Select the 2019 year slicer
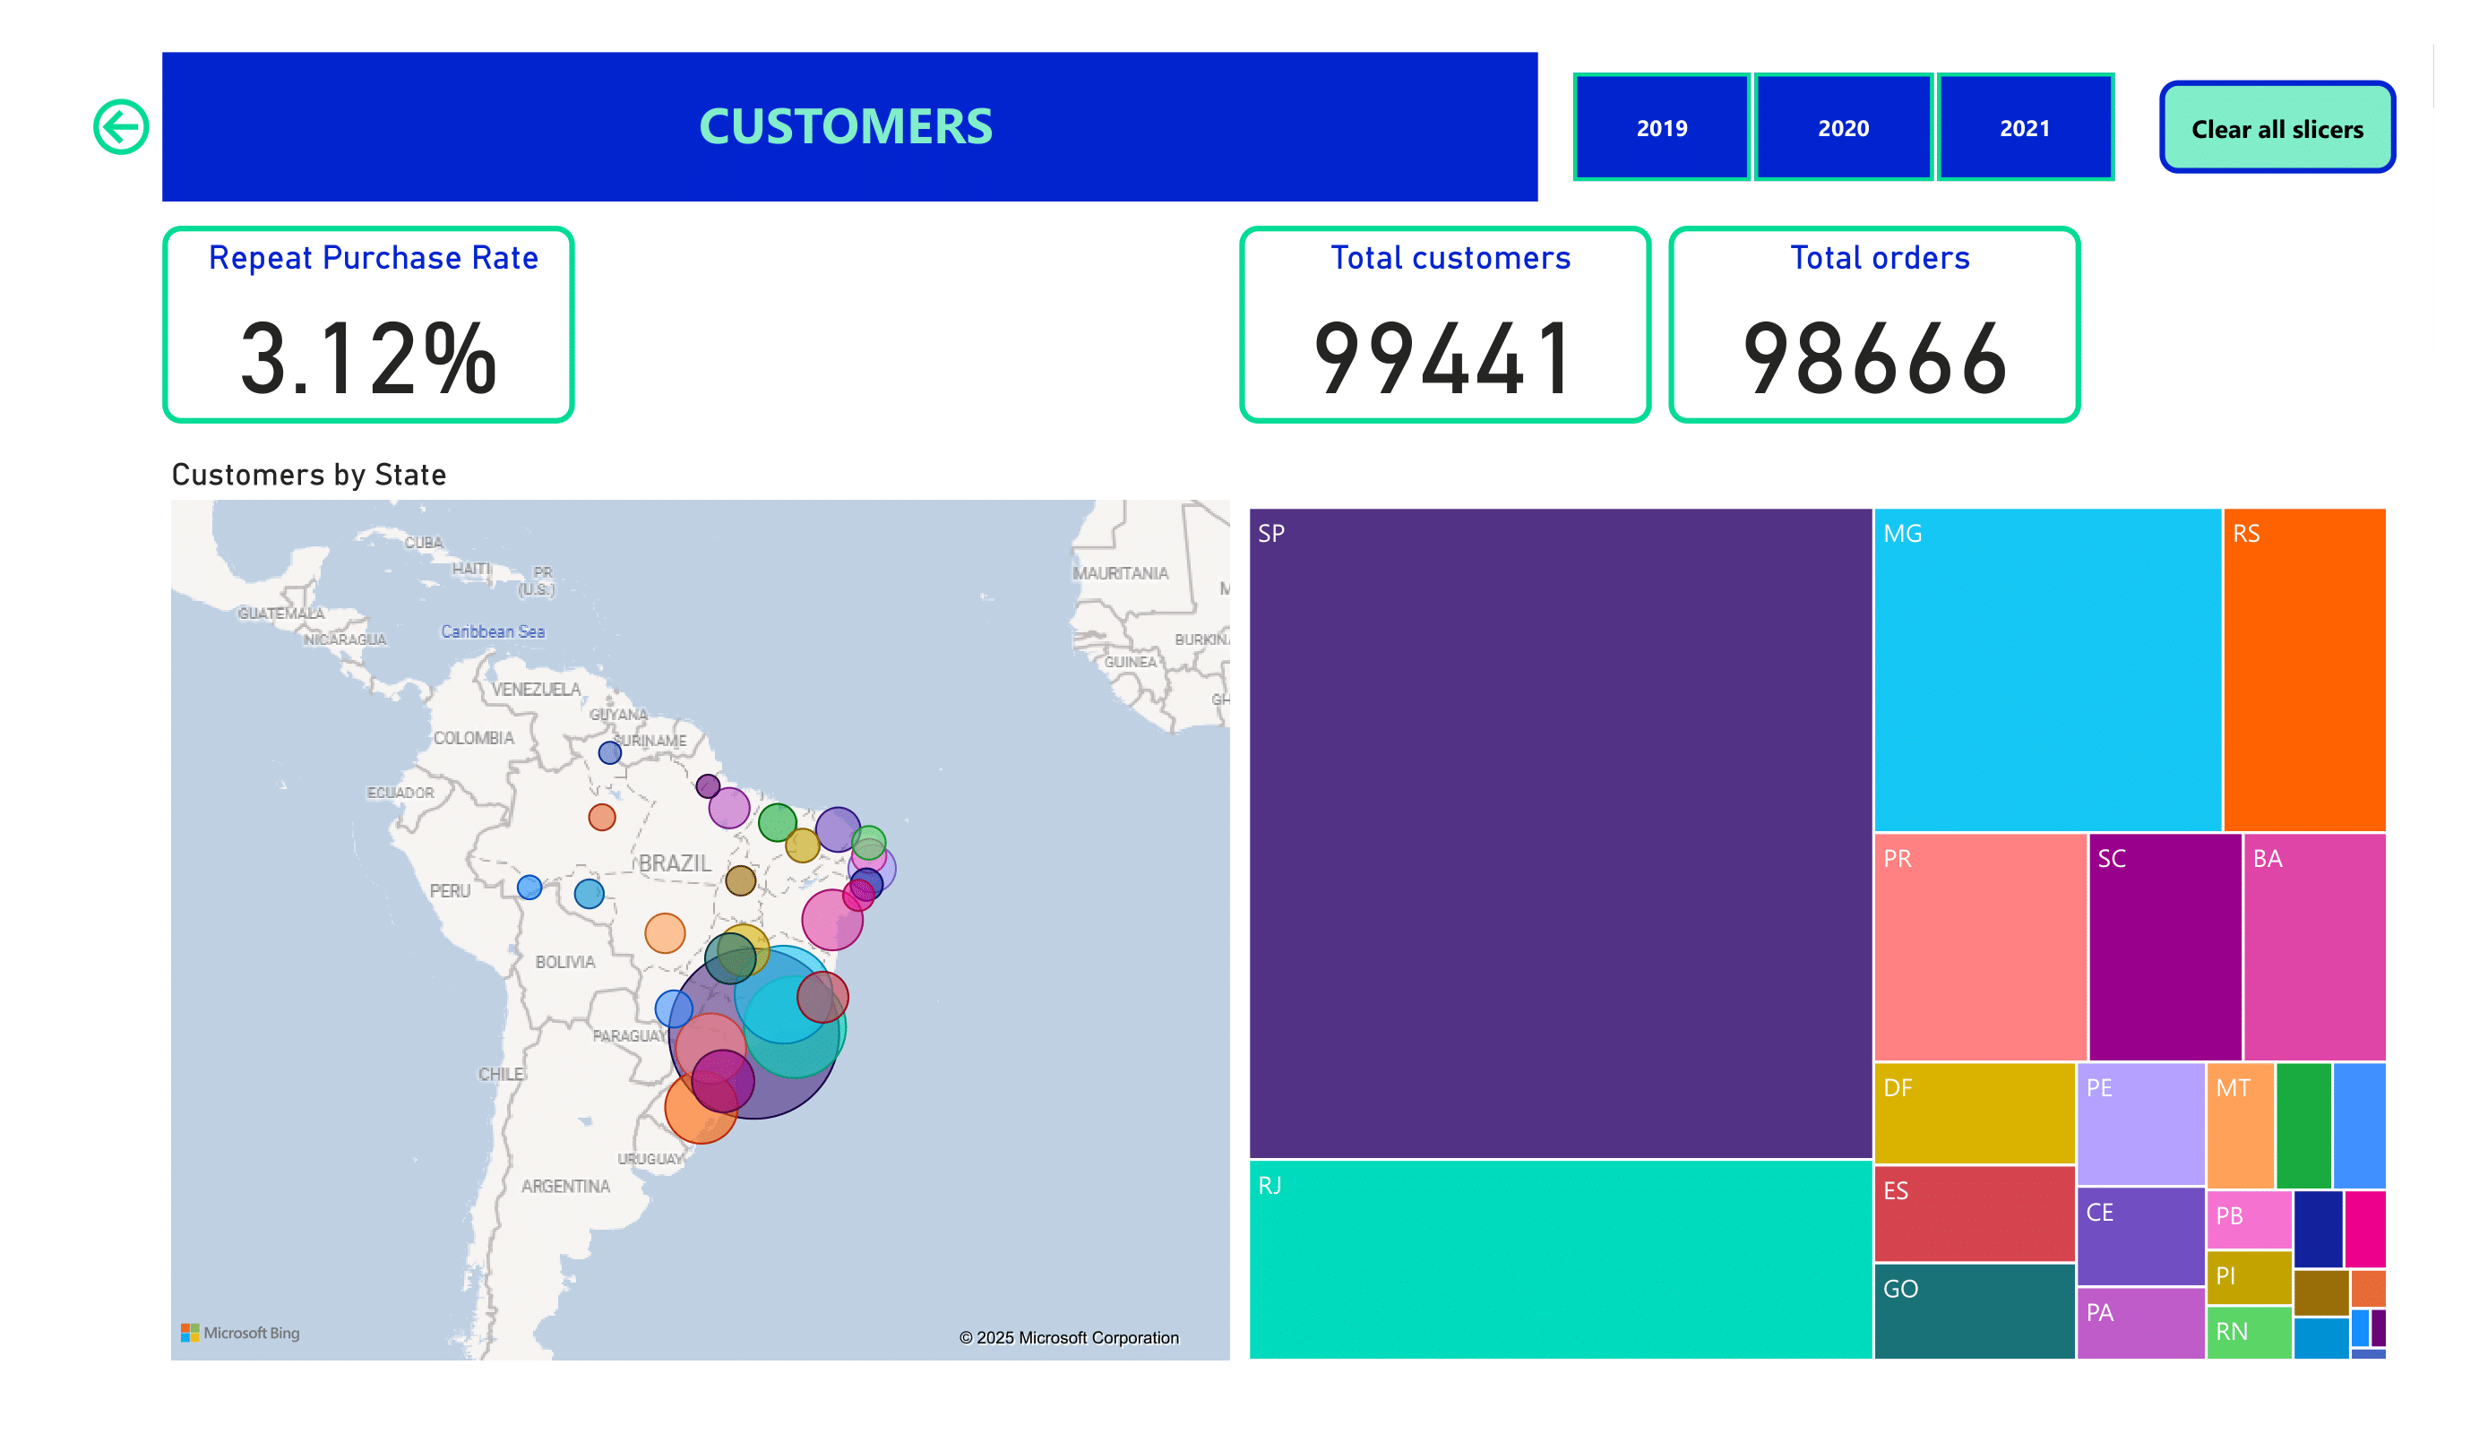The image size is (2479, 1433). click(x=1660, y=128)
